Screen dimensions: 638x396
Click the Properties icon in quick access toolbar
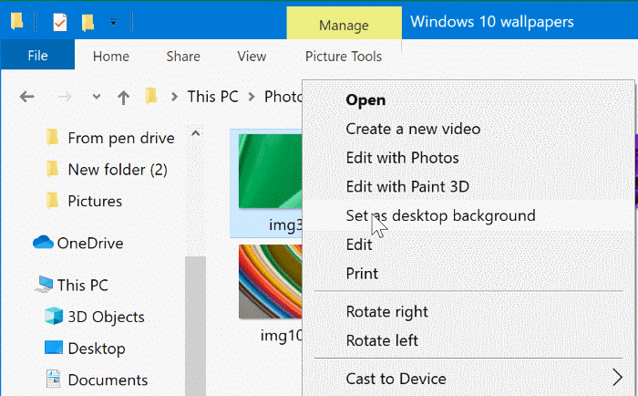coord(60,22)
